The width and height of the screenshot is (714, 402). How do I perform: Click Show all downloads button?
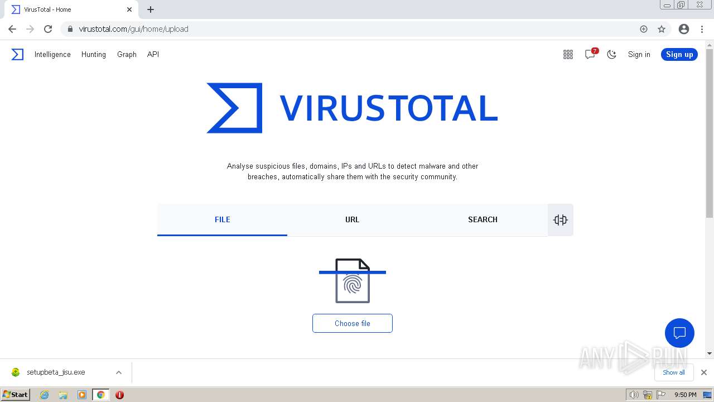click(x=674, y=372)
